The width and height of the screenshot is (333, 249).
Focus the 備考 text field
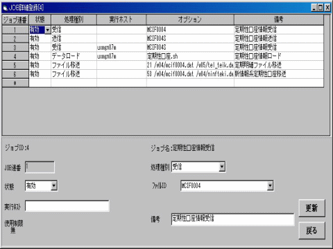coord(232,219)
